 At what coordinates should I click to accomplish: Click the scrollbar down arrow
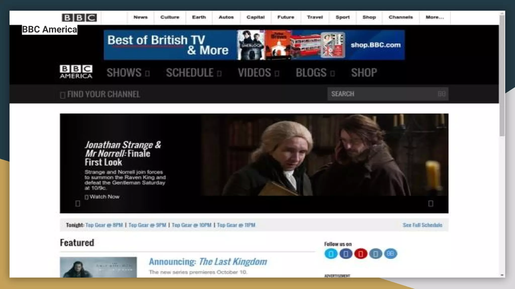[502, 275]
